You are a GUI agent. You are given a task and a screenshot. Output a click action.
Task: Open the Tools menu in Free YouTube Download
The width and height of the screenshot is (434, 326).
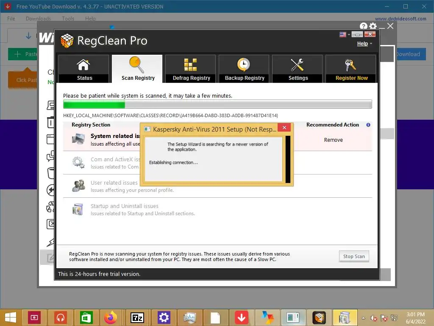tap(68, 19)
